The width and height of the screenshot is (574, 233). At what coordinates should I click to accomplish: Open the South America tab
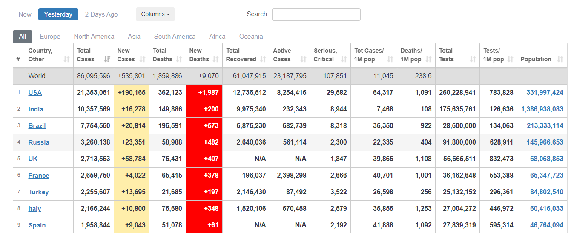pos(175,37)
